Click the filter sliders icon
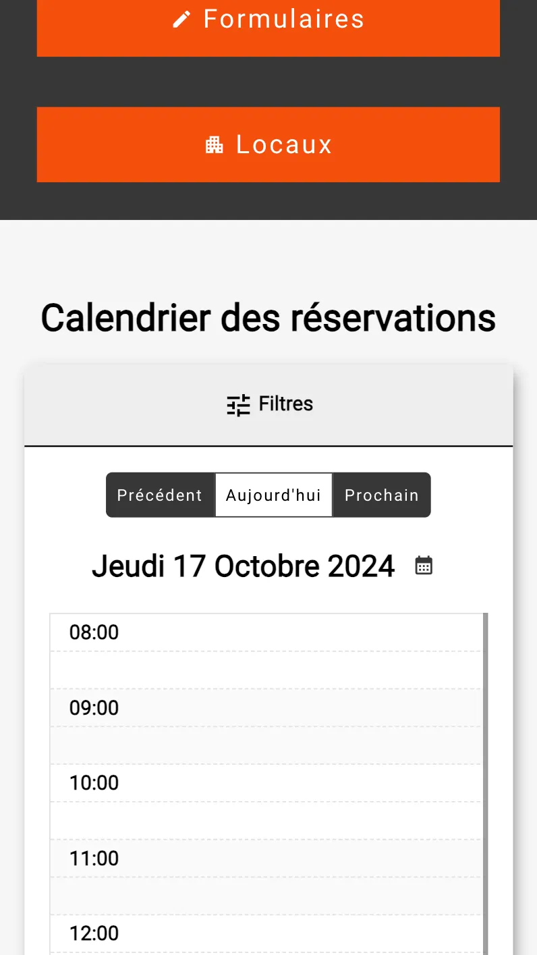 pyautogui.click(x=238, y=405)
